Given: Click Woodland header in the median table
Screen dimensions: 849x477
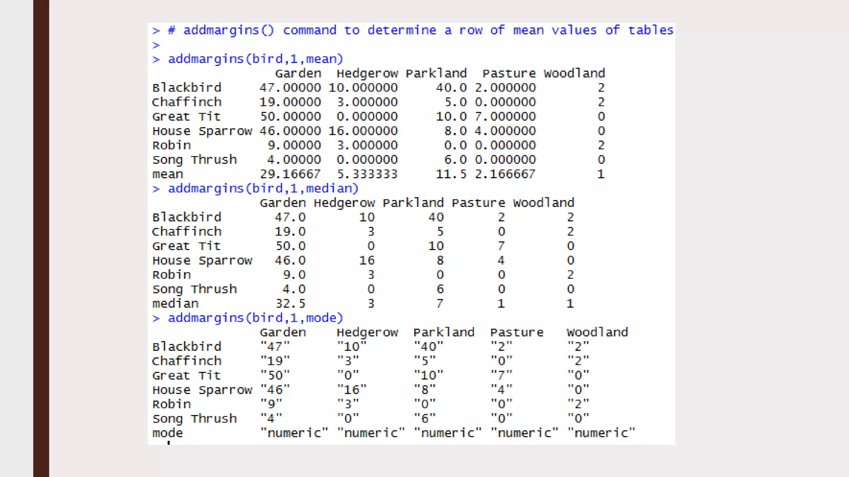Looking at the screenshot, I should [543, 203].
